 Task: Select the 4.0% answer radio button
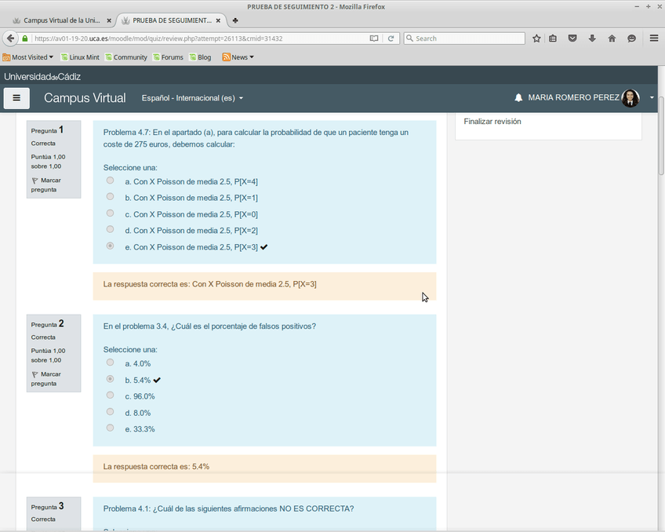[110, 363]
